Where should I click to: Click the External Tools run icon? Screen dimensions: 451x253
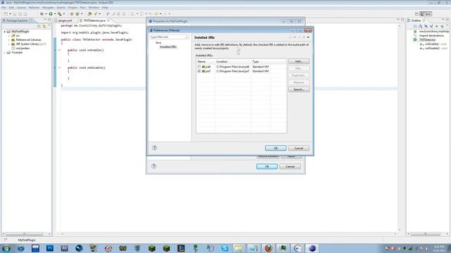59,14
